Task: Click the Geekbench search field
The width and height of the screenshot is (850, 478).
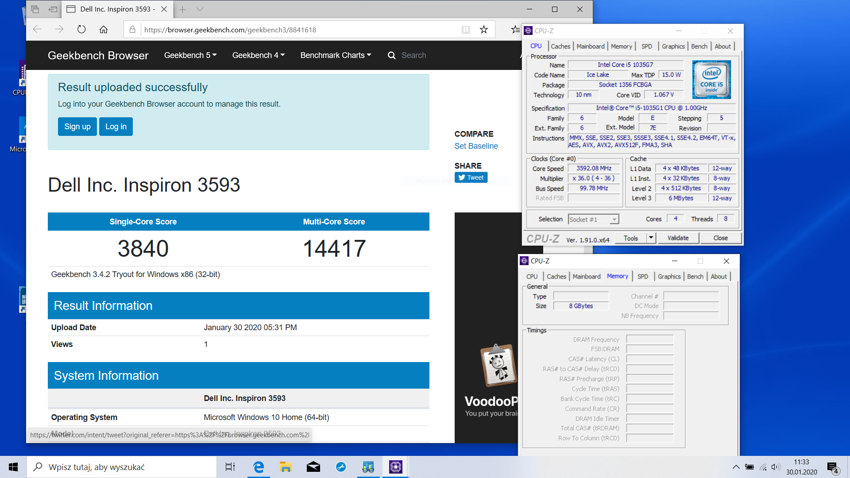Action: 414,55
